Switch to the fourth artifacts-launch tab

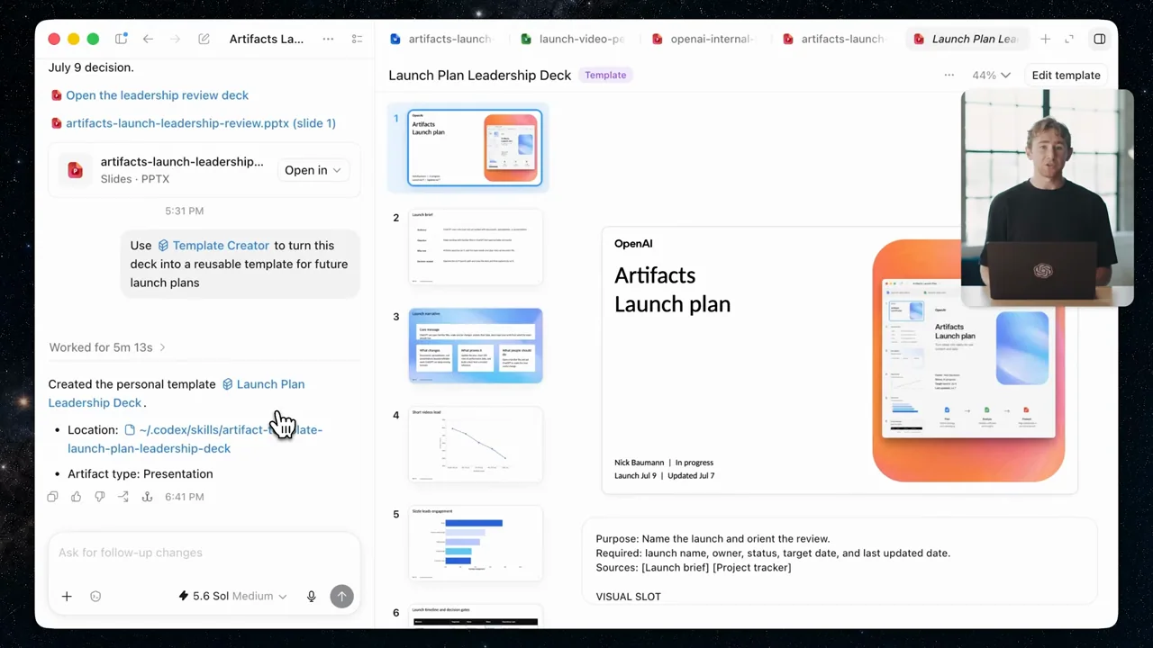[x=834, y=39]
